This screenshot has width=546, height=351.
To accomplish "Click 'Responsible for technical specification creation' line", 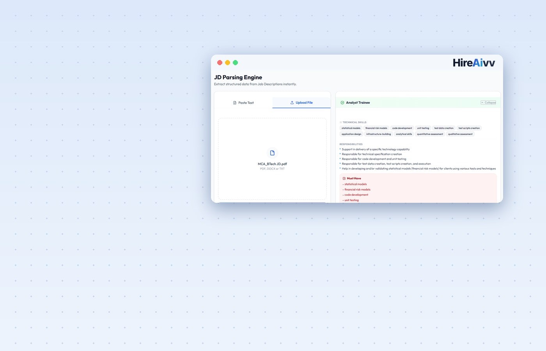I will pos(372,154).
